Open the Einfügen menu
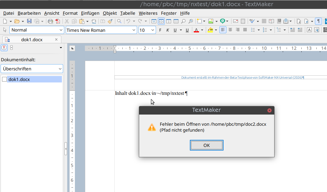 tap(90, 13)
